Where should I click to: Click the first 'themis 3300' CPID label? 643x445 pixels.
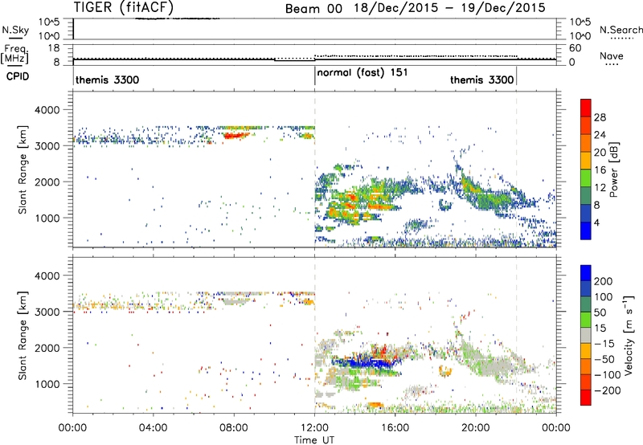pos(108,80)
